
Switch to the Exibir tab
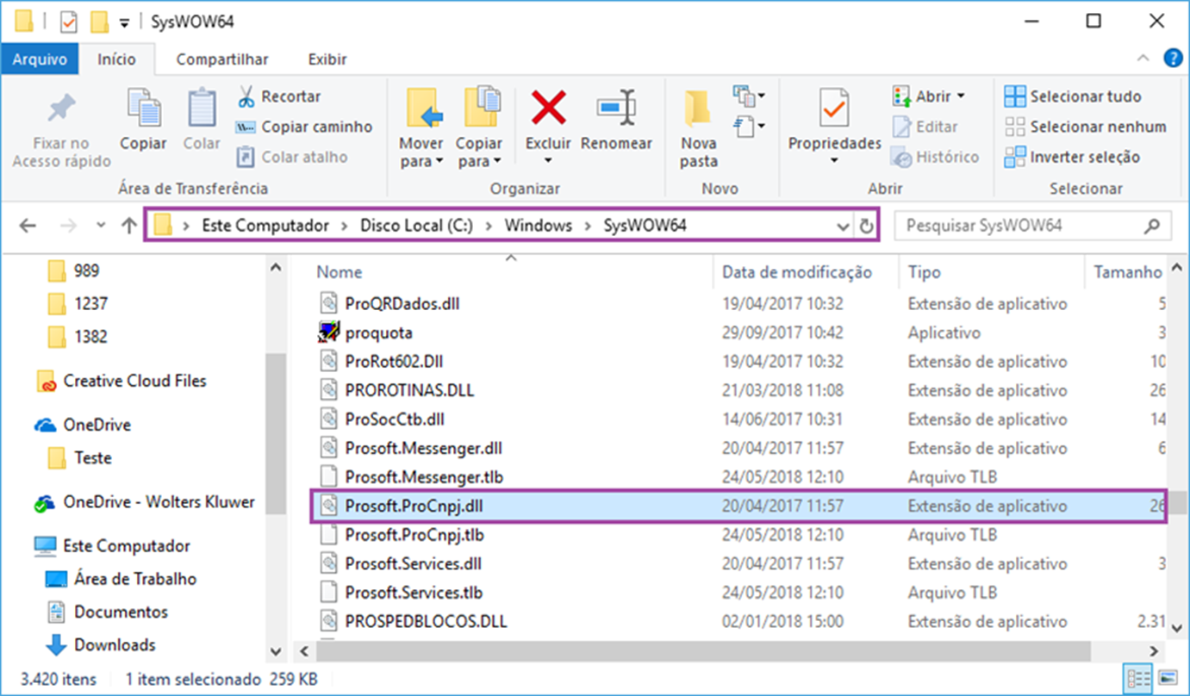click(327, 59)
